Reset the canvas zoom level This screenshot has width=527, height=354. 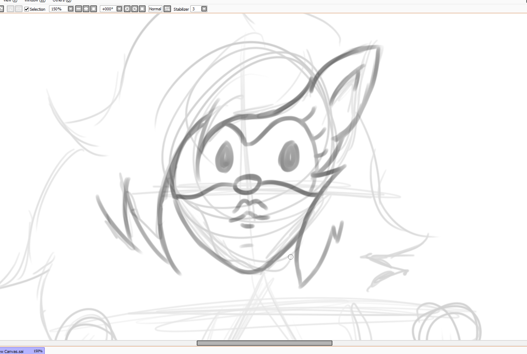[x=94, y=9]
